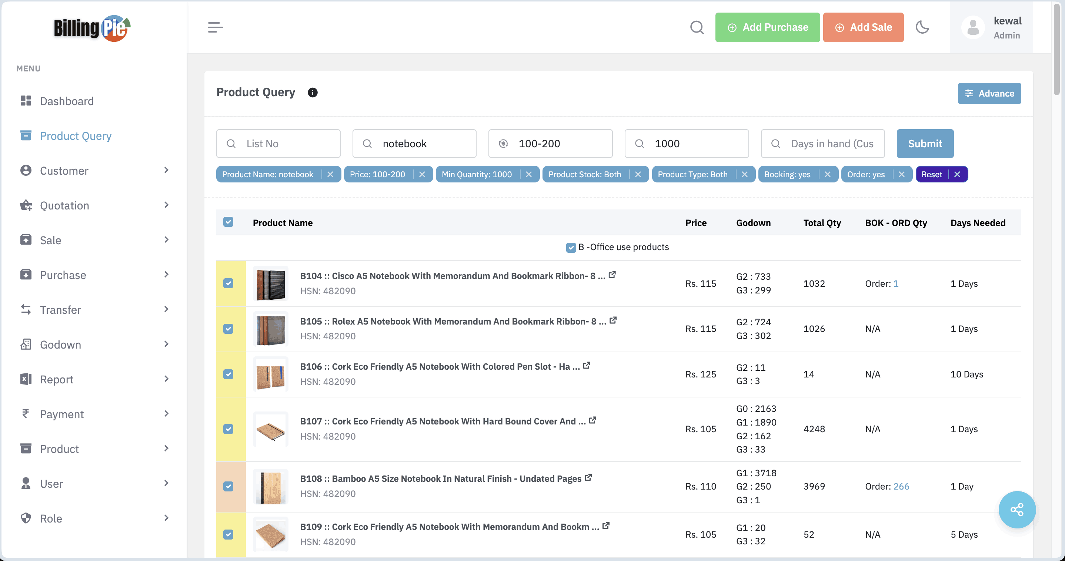Toggle the B -Office use products checkbox

[x=571, y=248]
